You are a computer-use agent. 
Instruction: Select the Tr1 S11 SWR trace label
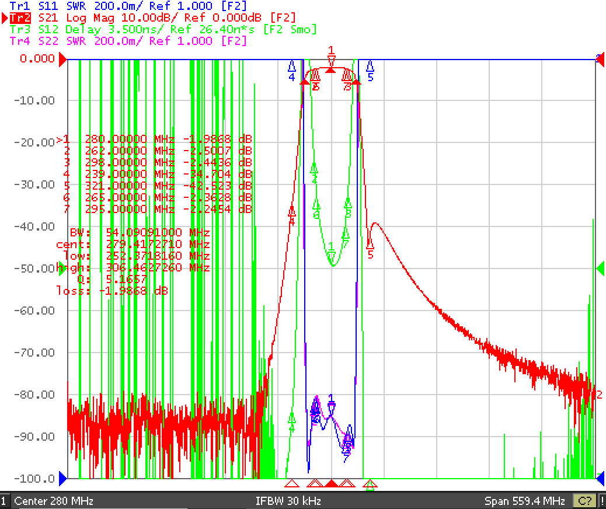click(128, 6)
